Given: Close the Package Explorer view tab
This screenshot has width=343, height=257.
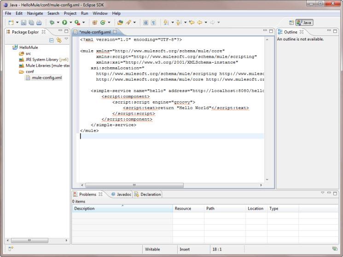Looking at the screenshot, I should coord(44,32).
